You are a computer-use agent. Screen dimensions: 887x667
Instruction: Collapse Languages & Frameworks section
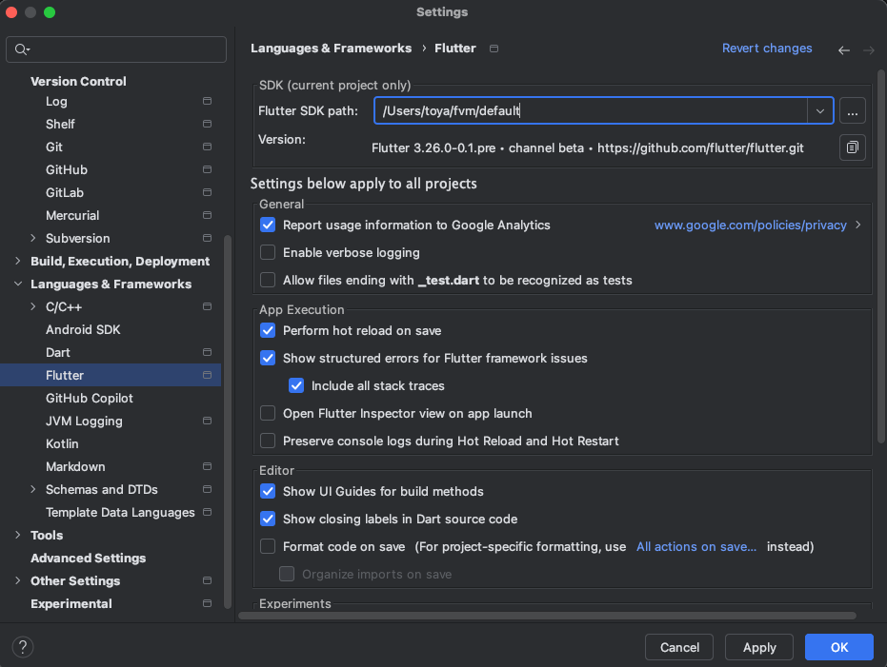tap(17, 284)
